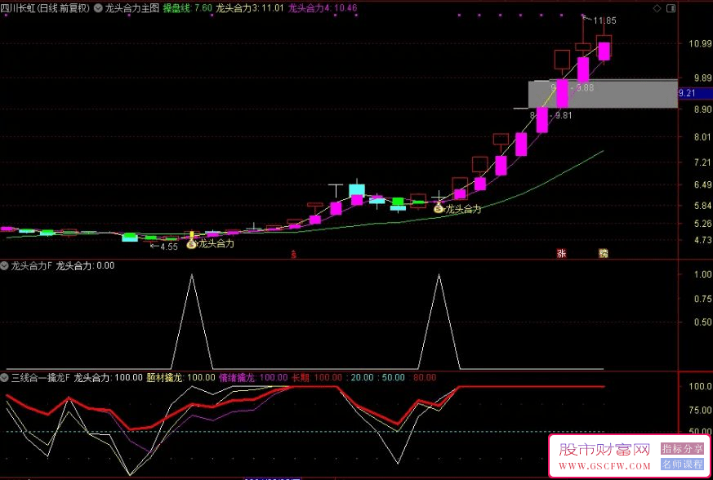Click the 0.75 label on middle axis
Viewport: 713px width, 480px height.
[702, 299]
